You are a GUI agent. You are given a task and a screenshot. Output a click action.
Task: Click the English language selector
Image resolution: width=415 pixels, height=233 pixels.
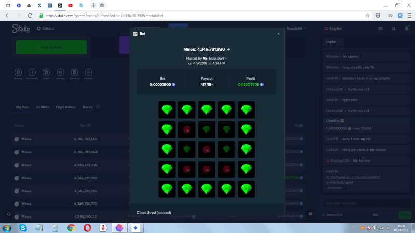[x=333, y=28]
